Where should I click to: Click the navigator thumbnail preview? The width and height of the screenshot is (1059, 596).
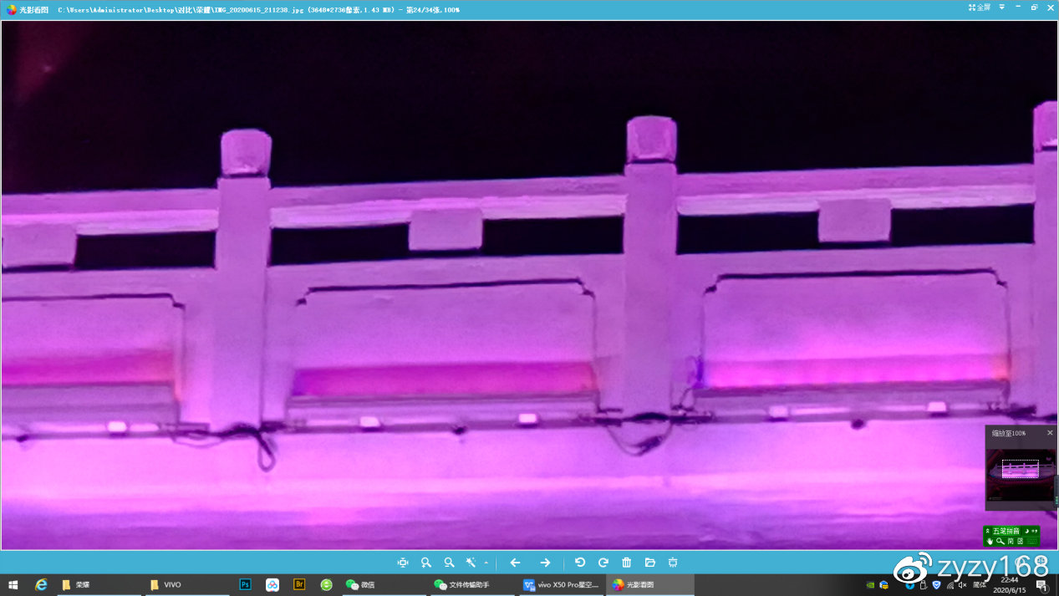point(1021,475)
